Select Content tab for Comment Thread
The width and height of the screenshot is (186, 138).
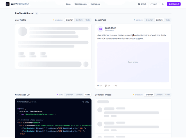(159, 95)
